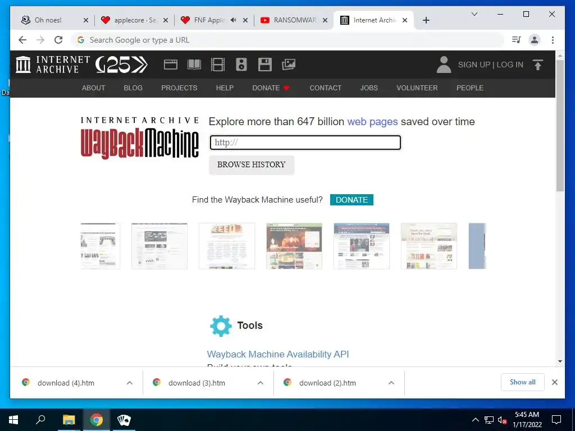The width and height of the screenshot is (575, 431).
Task: Click the browser forward arrow
Action: (x=40, y=40)
